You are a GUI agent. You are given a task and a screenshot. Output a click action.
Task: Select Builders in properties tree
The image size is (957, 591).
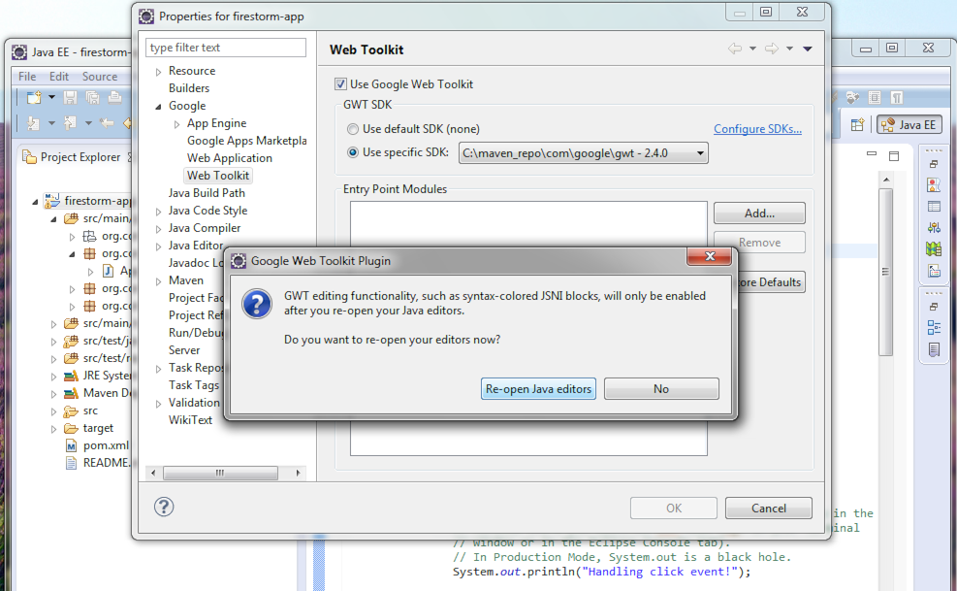[x=189, y=88]
